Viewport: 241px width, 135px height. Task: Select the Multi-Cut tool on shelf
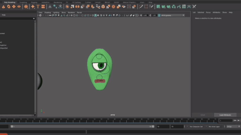point(141,6)
